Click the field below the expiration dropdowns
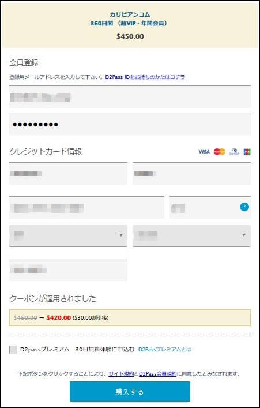 [68, 270]
